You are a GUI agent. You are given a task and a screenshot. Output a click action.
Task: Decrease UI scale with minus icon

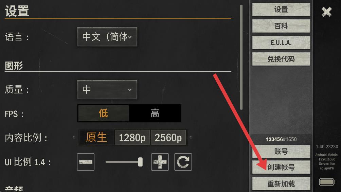tap(86, 162)
